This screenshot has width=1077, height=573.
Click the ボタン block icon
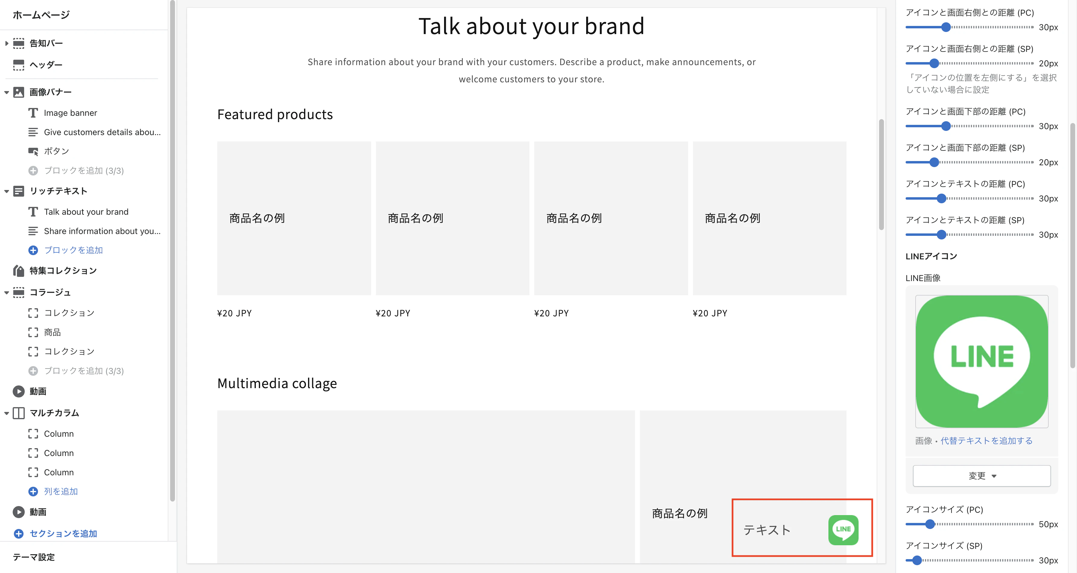point(33,151)
